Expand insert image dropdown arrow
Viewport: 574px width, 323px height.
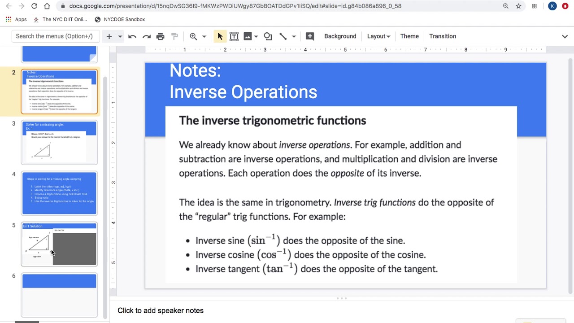click(256, 36)
